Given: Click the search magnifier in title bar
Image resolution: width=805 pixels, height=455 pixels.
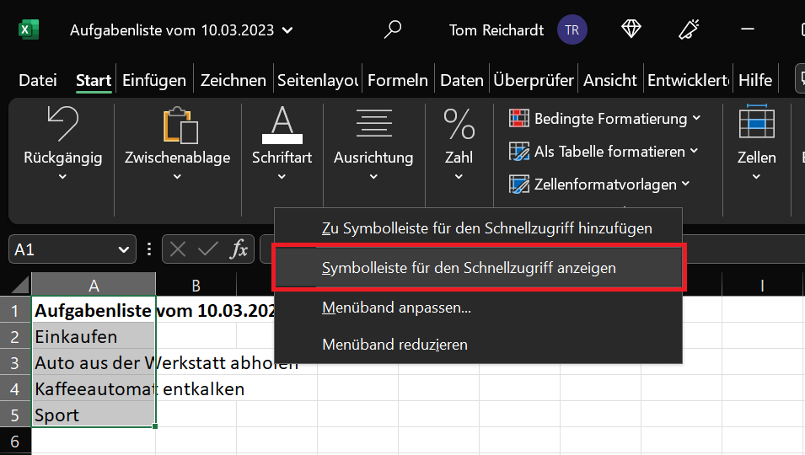Looking at the screenshot, I should pyautogui.click(x=393, y=29).
